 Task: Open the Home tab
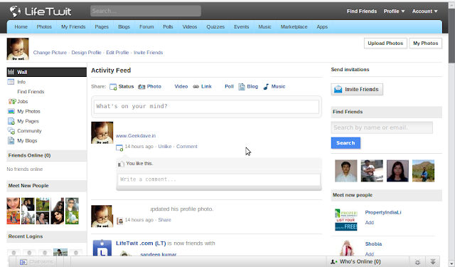[x=21, y=27]
